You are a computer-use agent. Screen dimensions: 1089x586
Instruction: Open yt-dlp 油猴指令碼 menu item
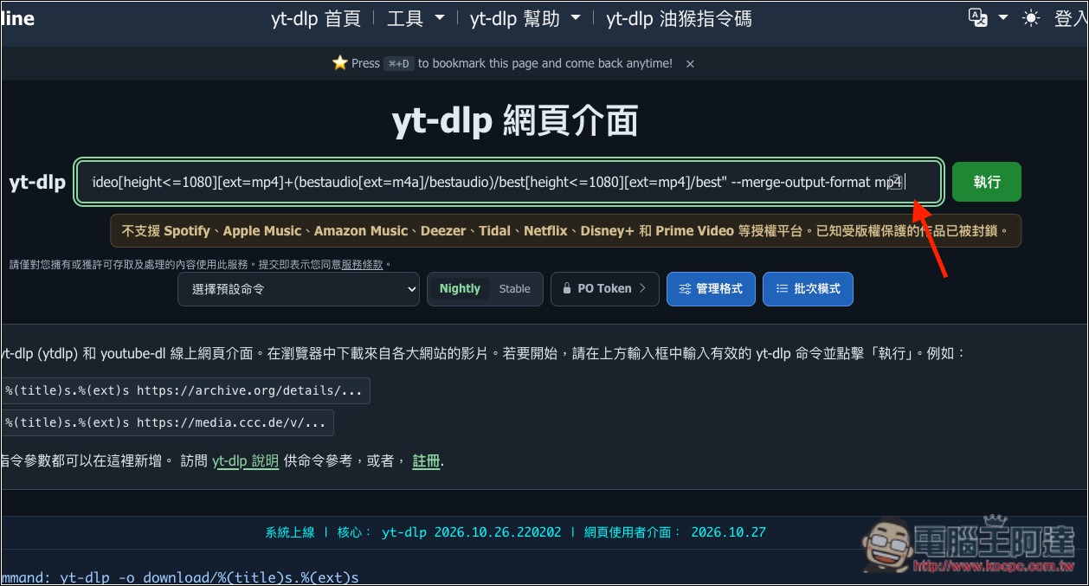[x=679, y=18]
